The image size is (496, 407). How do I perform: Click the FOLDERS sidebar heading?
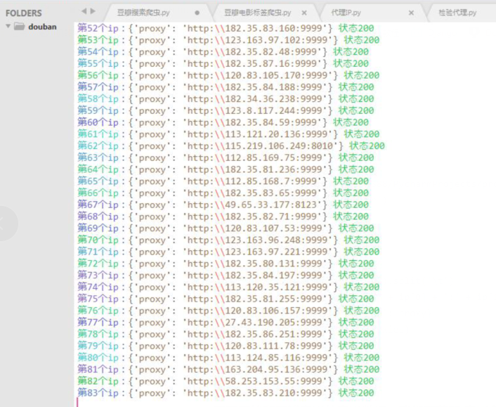24,13
